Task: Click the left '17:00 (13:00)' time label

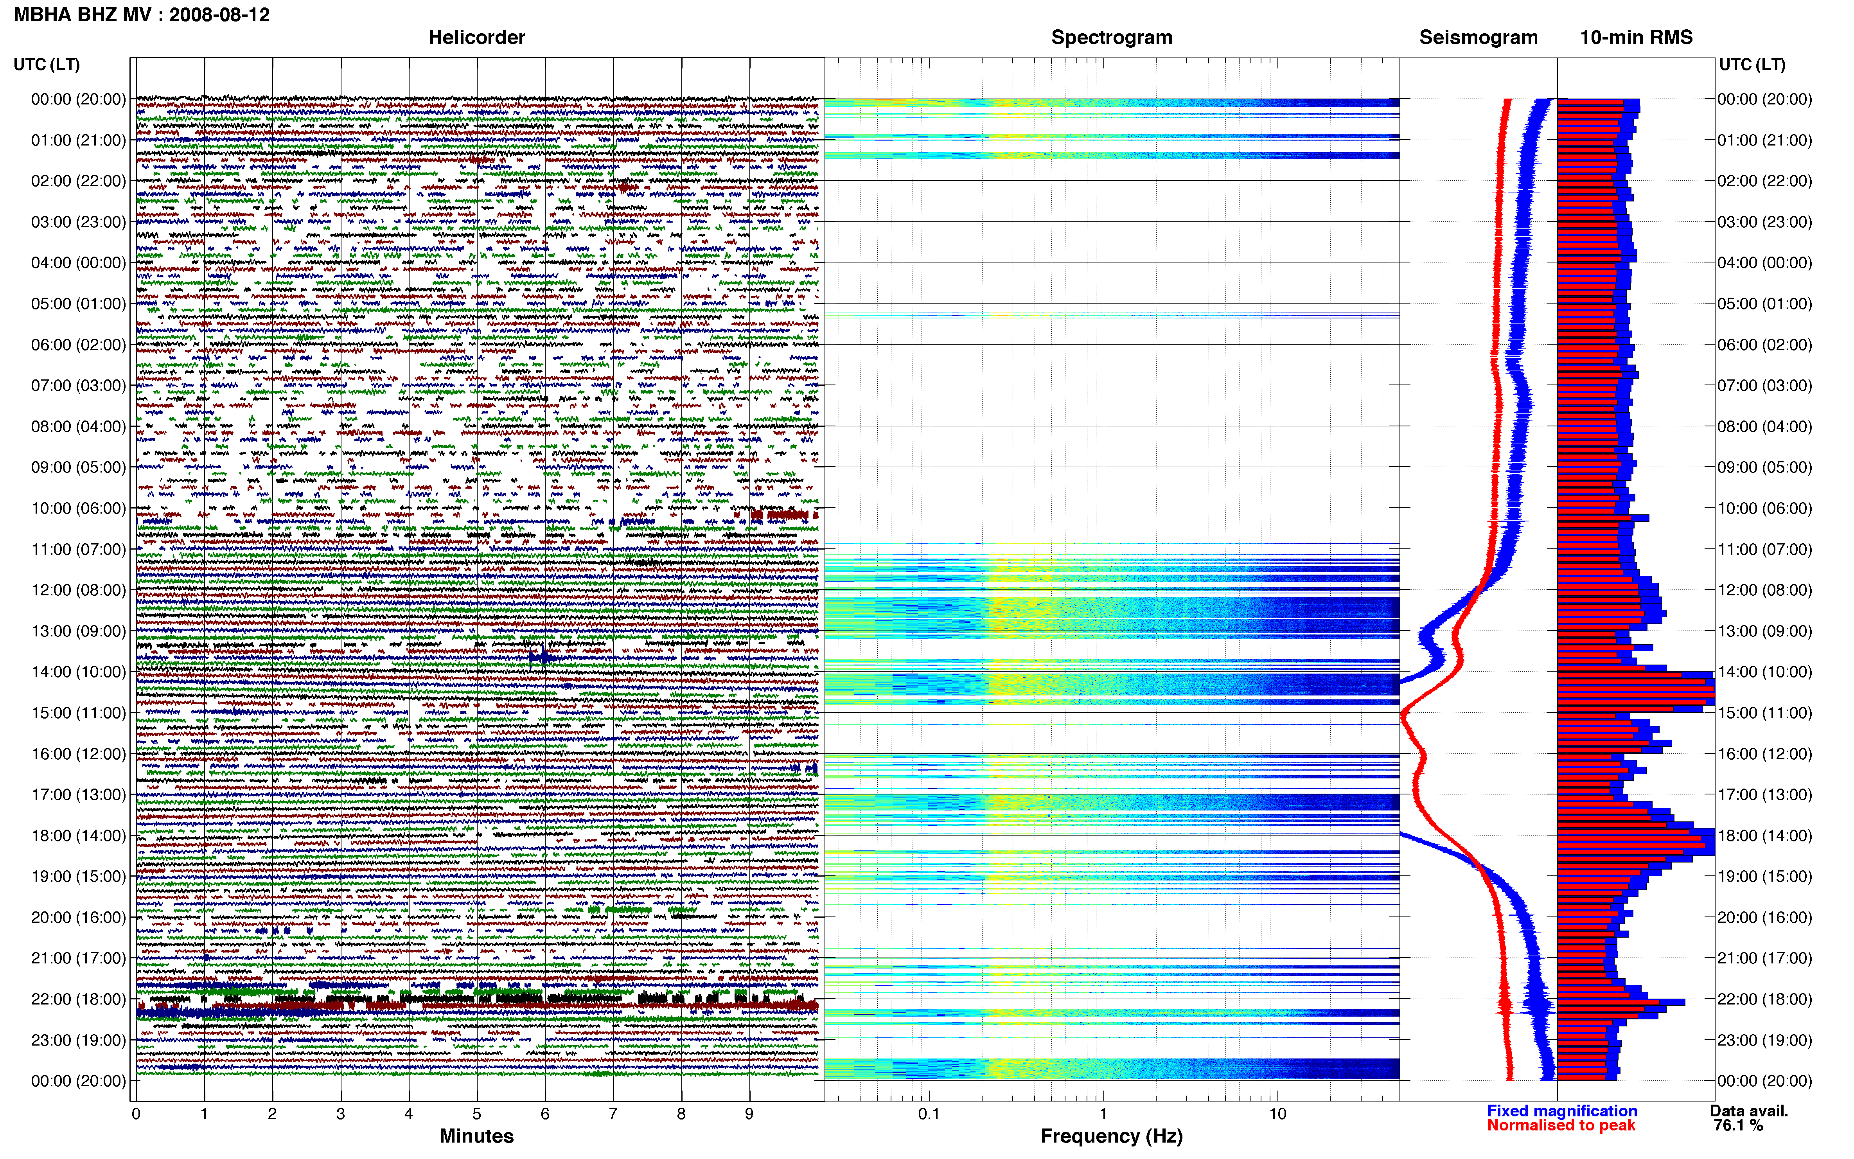Action: coord(78,795)
